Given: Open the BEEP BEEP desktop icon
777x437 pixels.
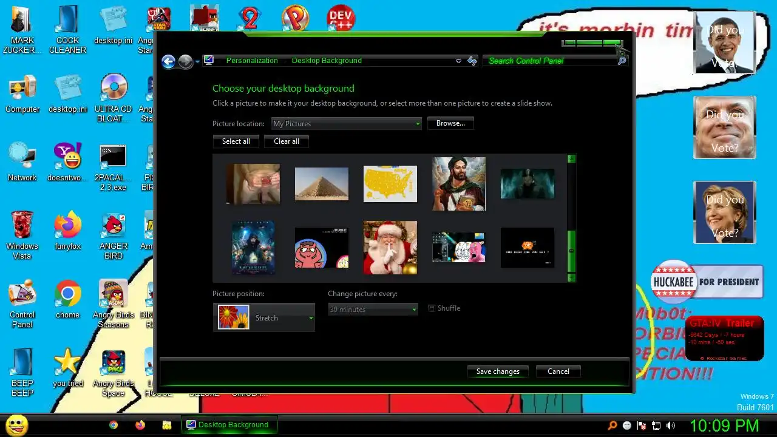Looking at the screenshot, I should (x=22, y=373).
